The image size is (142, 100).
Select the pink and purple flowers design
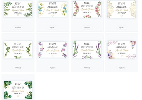52,50
